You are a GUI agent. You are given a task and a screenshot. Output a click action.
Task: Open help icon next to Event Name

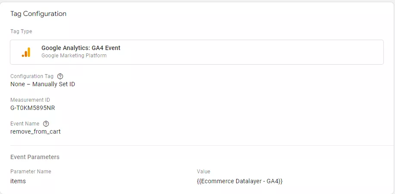pyautogui.click(x=46, y=124)
